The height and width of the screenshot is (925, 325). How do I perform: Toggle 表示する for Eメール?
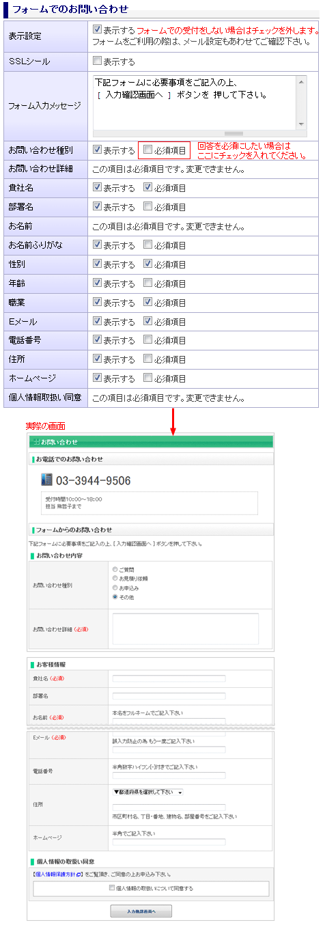[97, 321]
